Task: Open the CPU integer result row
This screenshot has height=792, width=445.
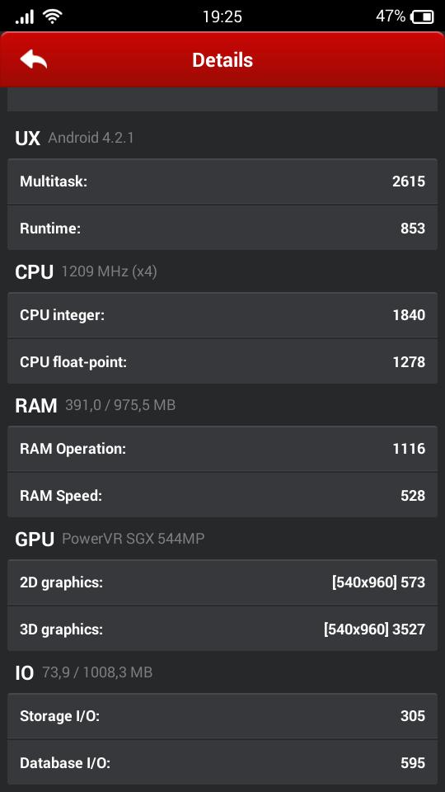Action: pos(222,315)
